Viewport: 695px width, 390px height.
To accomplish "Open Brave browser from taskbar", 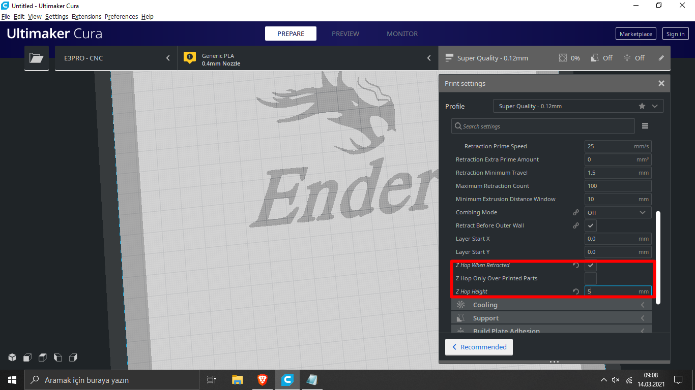I will click(x=263, y=380).
